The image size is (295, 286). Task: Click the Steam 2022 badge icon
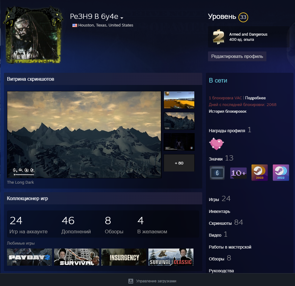pos(281,173)
